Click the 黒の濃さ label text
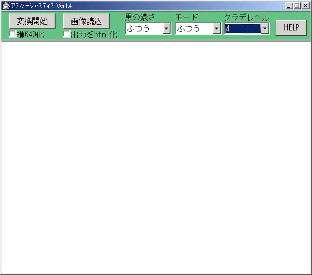312x275 pixels. [140, 17]
